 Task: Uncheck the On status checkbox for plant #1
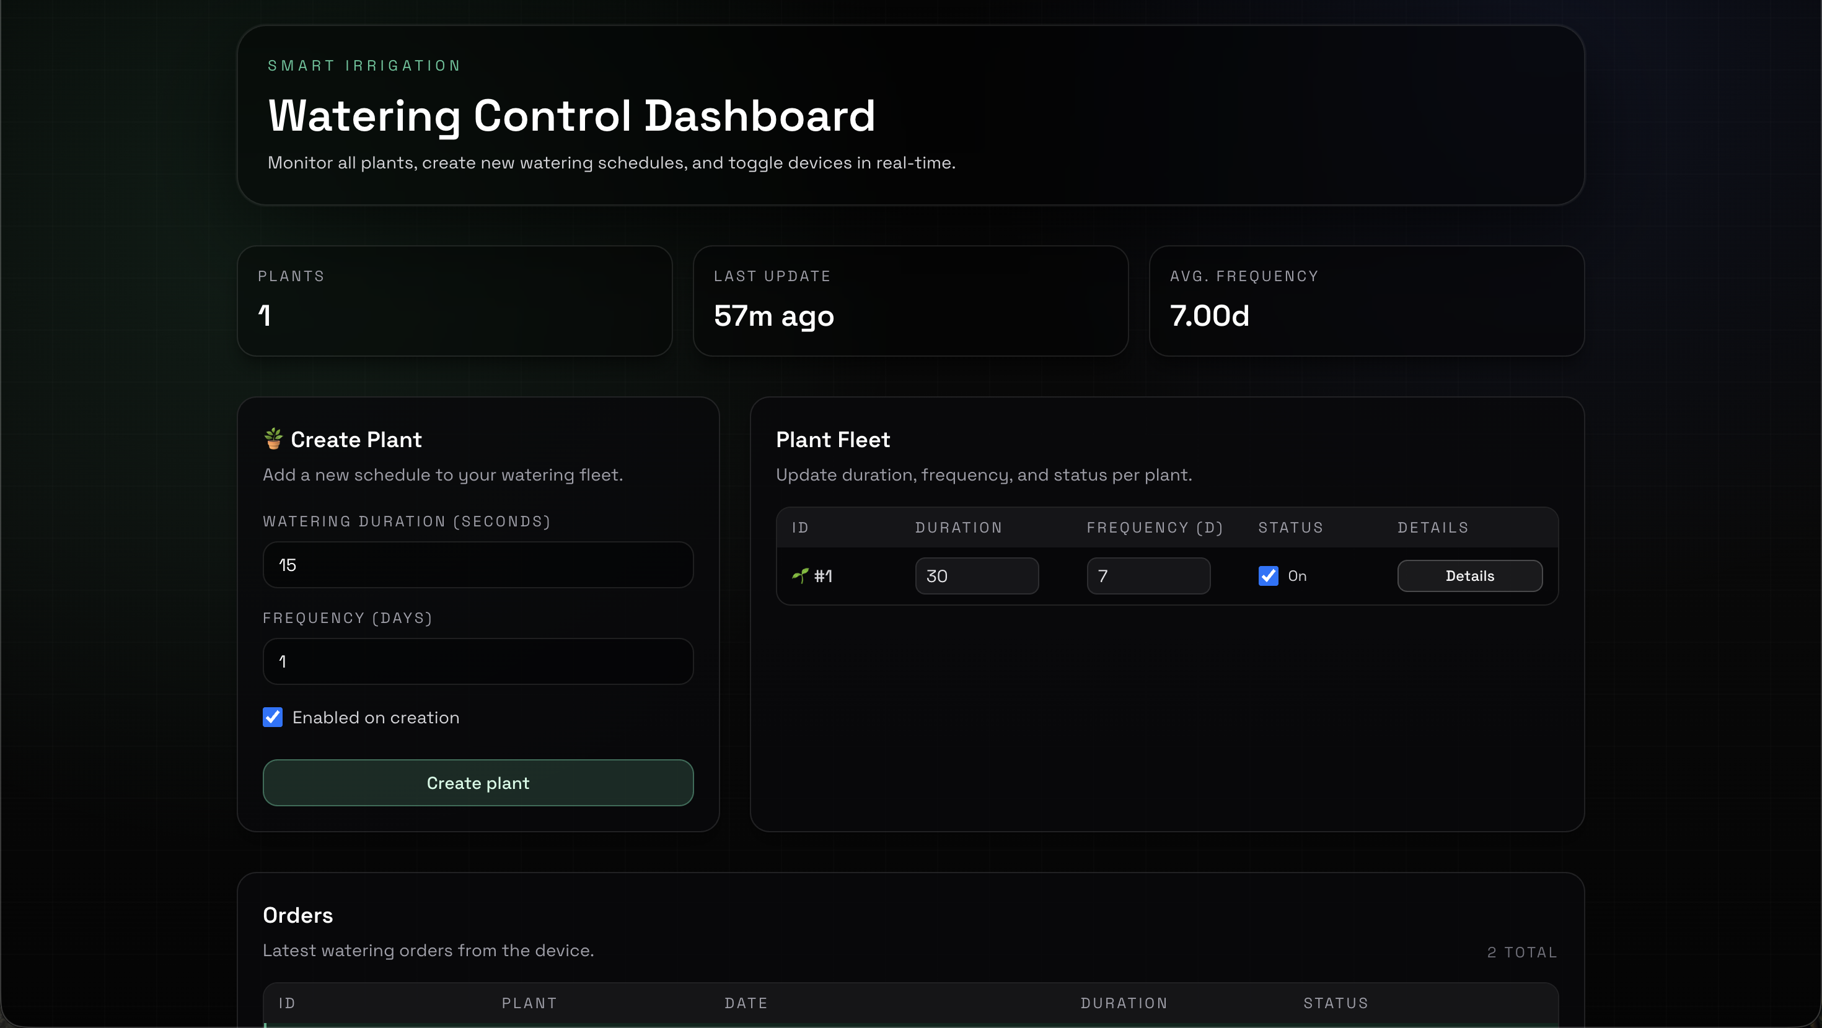click(x=1268, y=575)
